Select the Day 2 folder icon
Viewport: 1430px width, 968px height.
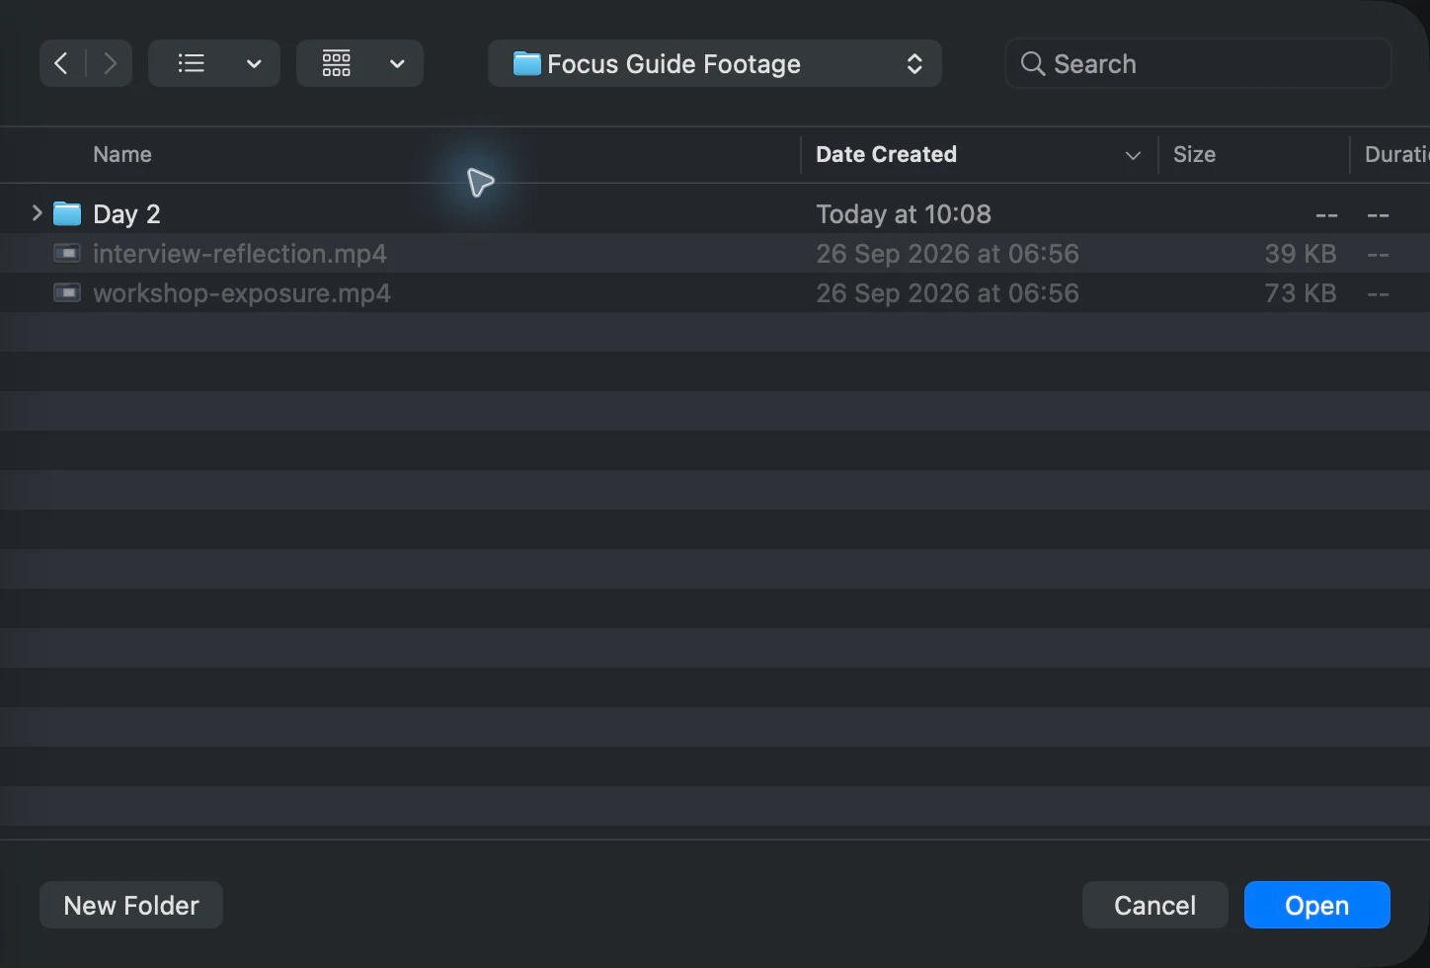point(67,213)
